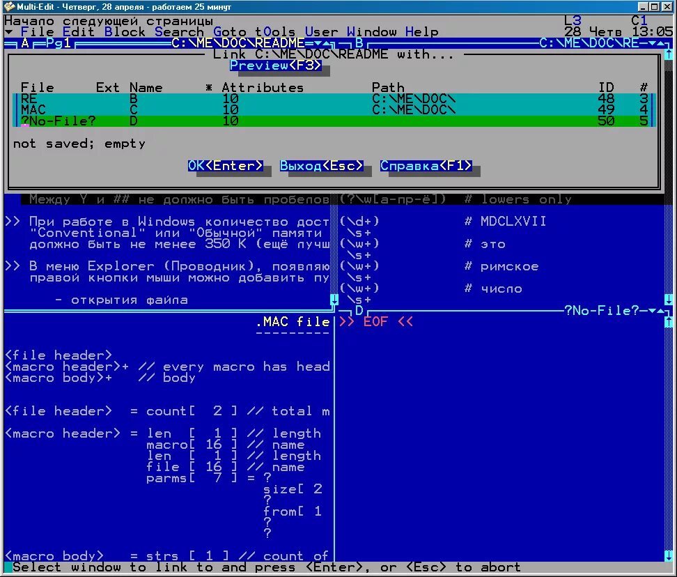Maximize the Multi-Edit application window
The height and width of the screenshot is (577, 677).
click(x=654, y=6)
